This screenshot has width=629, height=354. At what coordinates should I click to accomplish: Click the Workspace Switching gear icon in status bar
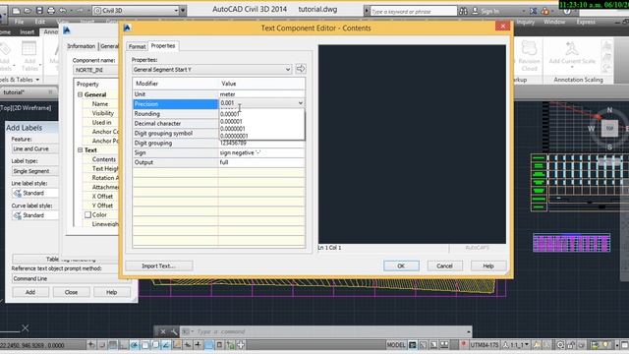[x=560, y=345]
